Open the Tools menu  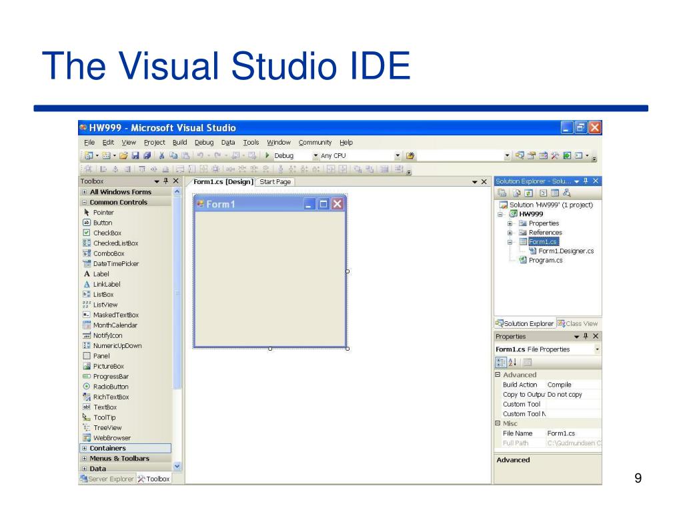coord(251,143)
